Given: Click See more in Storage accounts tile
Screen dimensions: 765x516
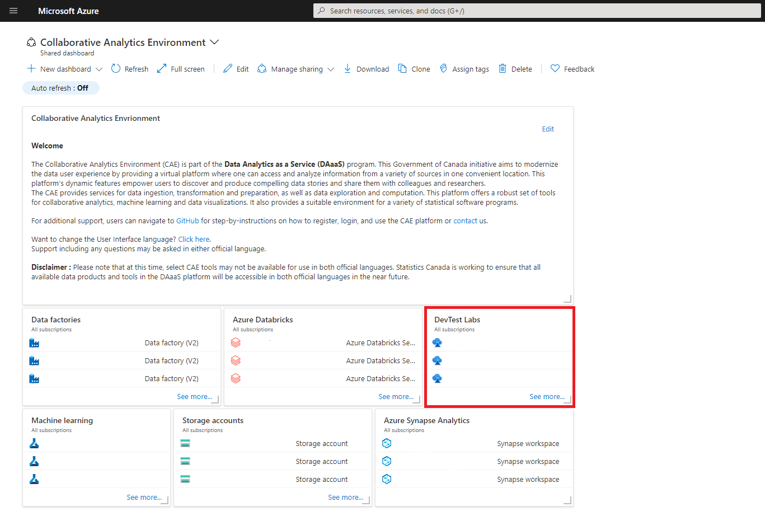Looking at the screenshot, I should tap(345, 497).
